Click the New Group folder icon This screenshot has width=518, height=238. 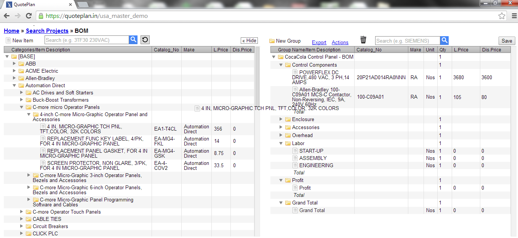click(x=272, y=41)
